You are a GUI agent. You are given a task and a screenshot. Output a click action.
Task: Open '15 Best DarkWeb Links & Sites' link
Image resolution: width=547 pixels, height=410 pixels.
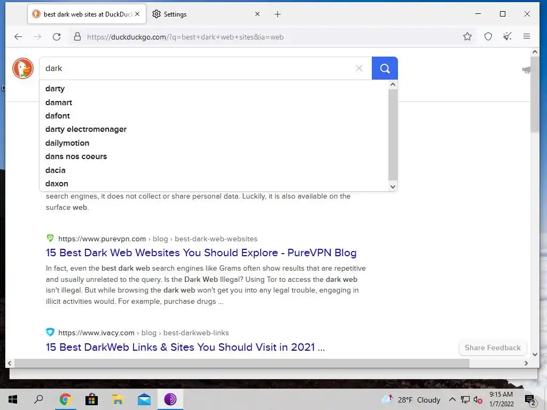pyautogui.click(x=185, y=347)
